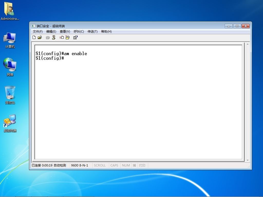Click the Open file toolbar icon

(x=40, y=37)
